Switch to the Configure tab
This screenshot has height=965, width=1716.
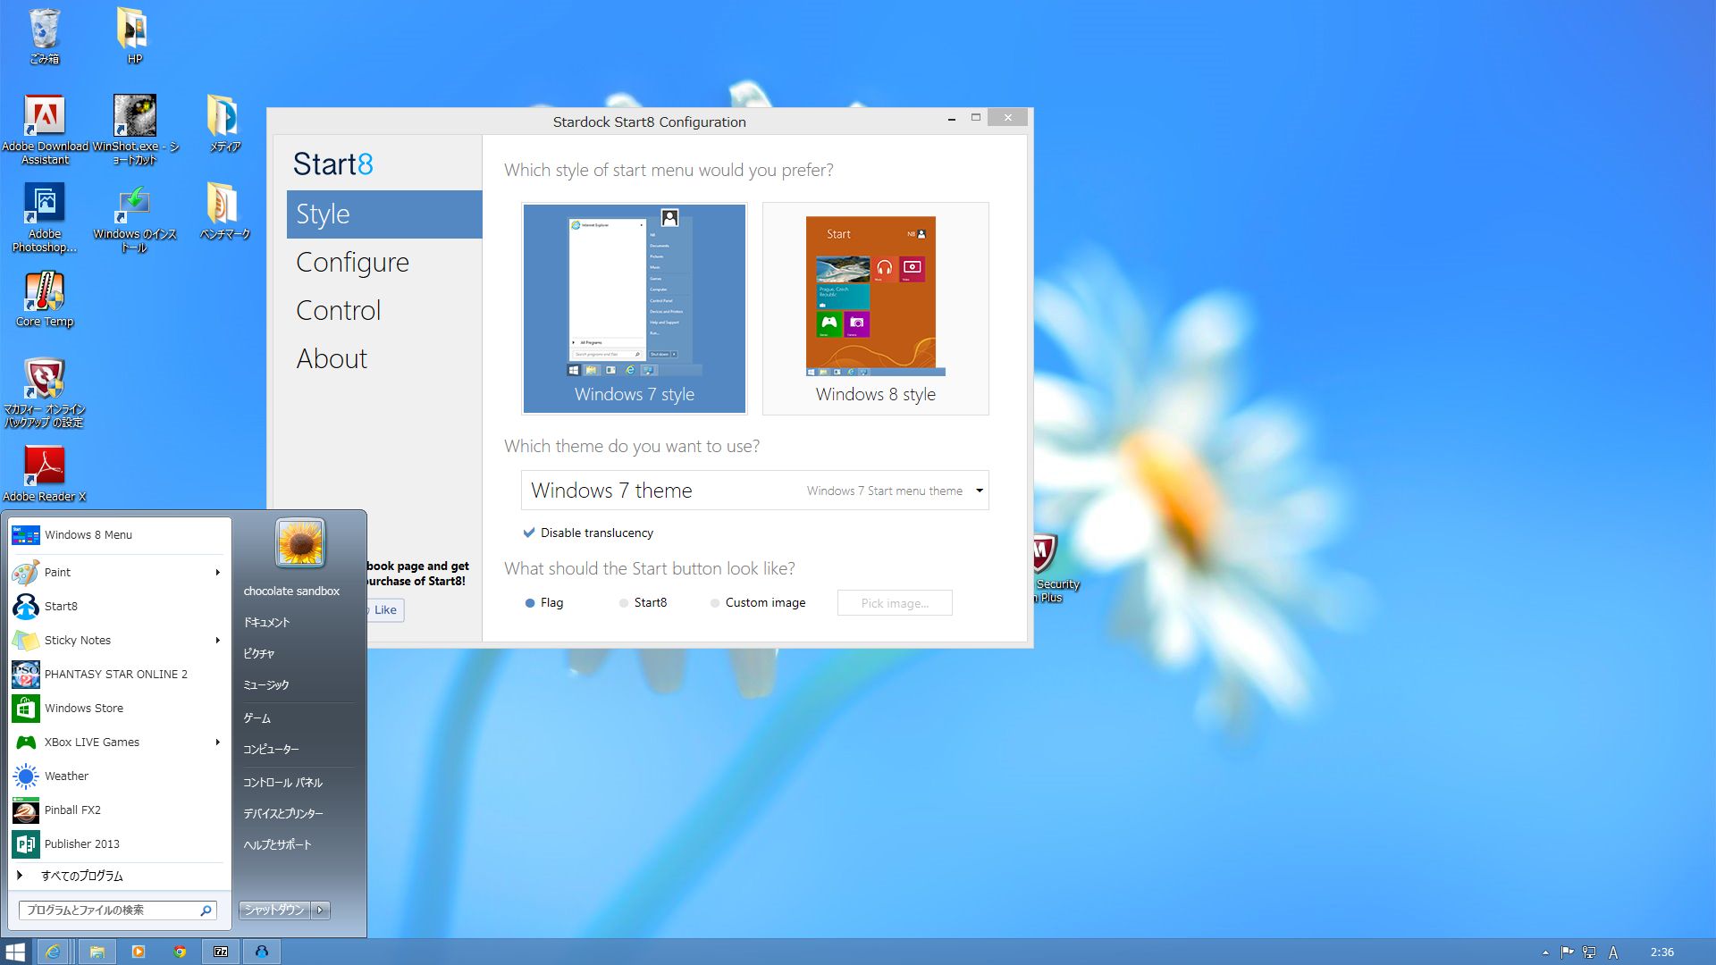pyautogui.click(x=352, y=262)
